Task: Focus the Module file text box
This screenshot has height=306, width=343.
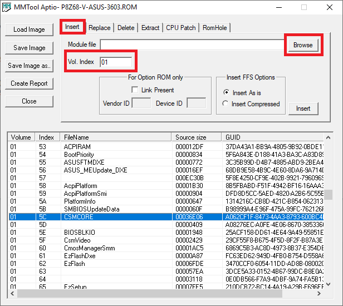Action: [x=192, y=45]
